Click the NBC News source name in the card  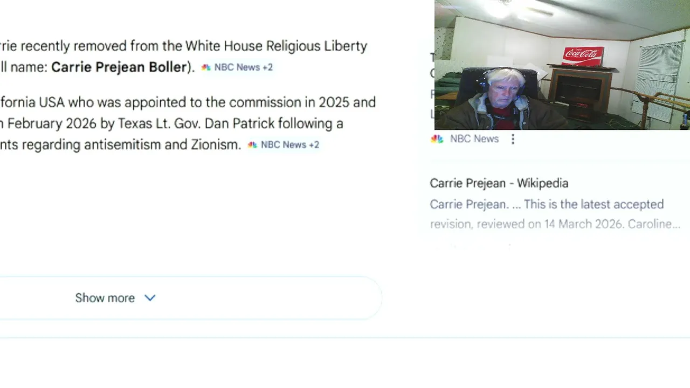[474, 139]
